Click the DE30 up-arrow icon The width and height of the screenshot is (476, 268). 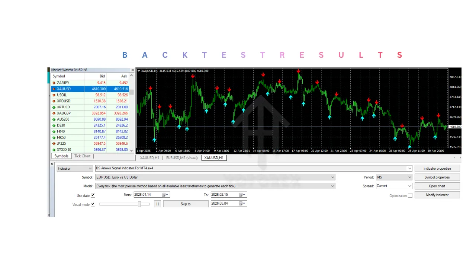tap(54, 125)
